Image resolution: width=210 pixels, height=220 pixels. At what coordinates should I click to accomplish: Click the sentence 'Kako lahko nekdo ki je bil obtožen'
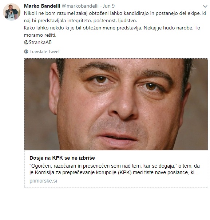pyautogui.click(x=83, y=28)
